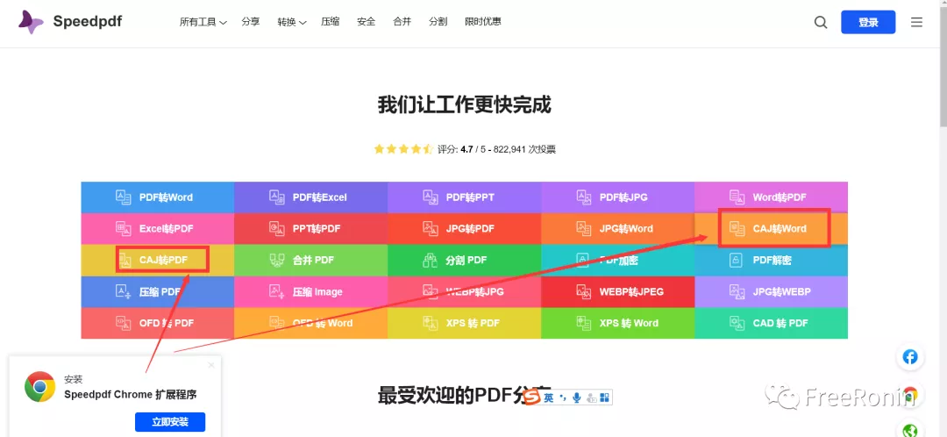
Task: Open the Facebook share icon
Action: 910,357
